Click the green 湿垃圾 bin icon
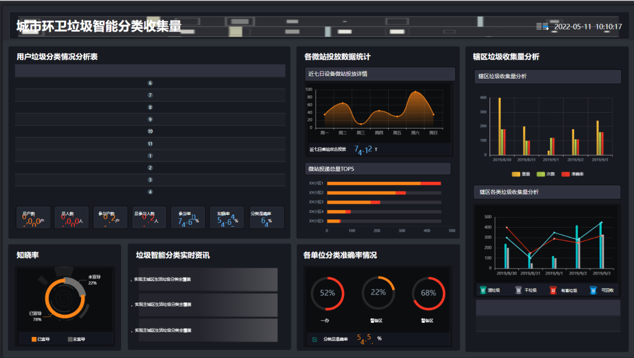This screenshot has width=634, height=358. coord(483,290)
